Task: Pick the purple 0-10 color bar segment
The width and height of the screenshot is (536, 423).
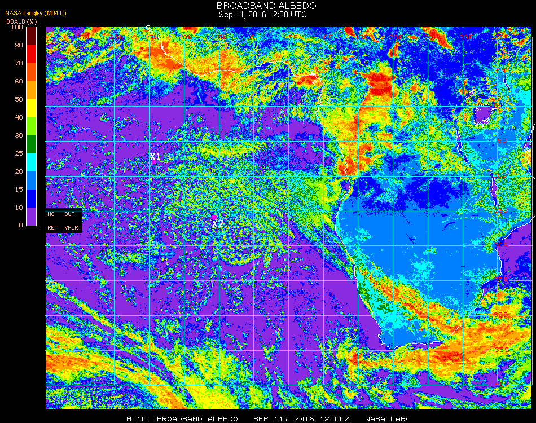Action: click(x=31, y=217)
